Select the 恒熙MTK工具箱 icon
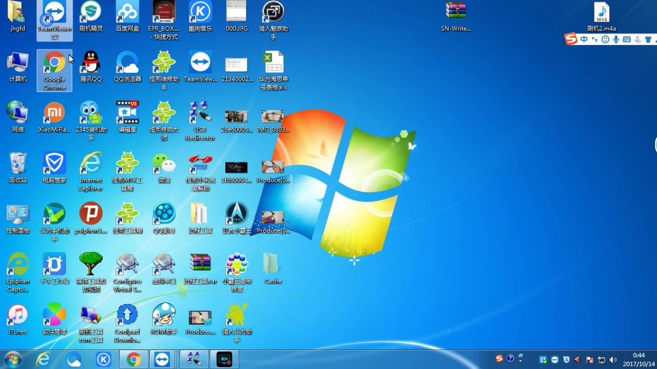The width and height of the screenshot is (657, 369). pyautogui.click(x=127, y=171)
